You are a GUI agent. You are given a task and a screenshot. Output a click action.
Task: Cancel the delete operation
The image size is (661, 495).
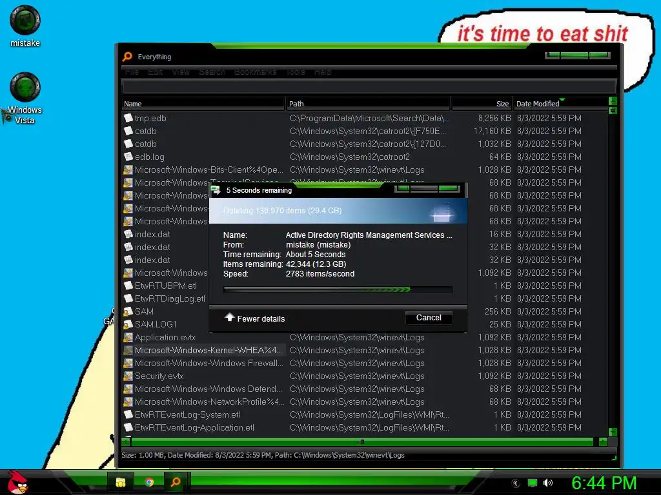tap(429, 318)
